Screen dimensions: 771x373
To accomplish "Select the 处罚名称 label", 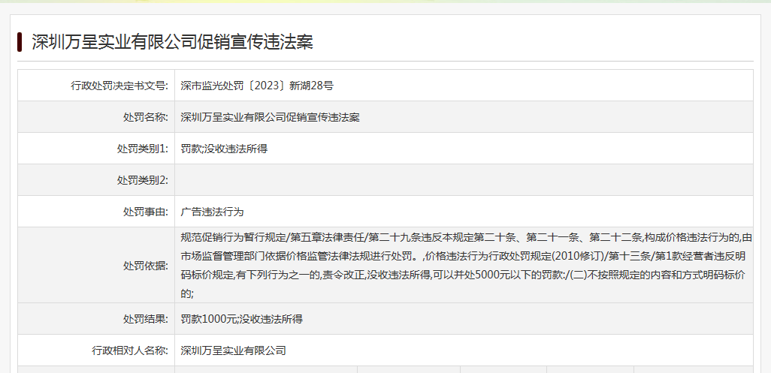I will click(146, 117).
